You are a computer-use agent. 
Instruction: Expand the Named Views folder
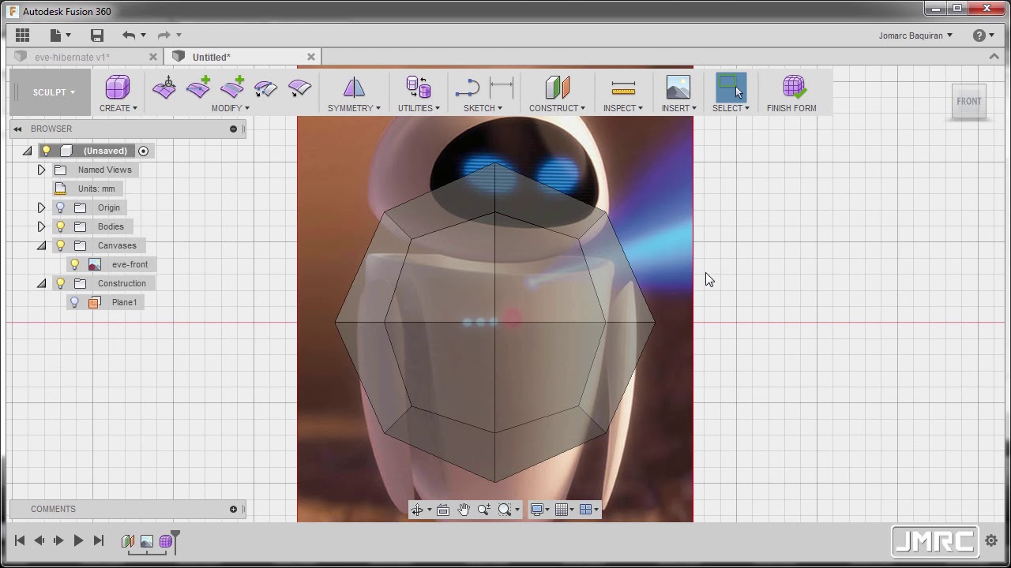41,170
